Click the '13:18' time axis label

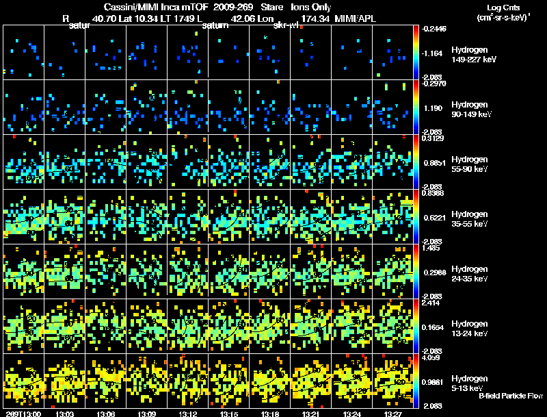pos(269,414)
